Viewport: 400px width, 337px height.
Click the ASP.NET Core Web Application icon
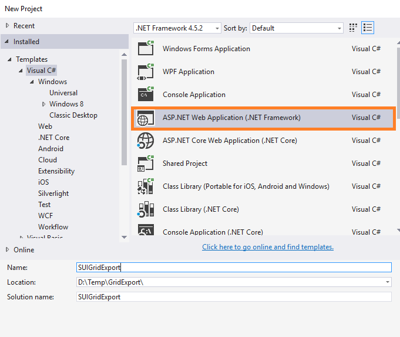146,141
